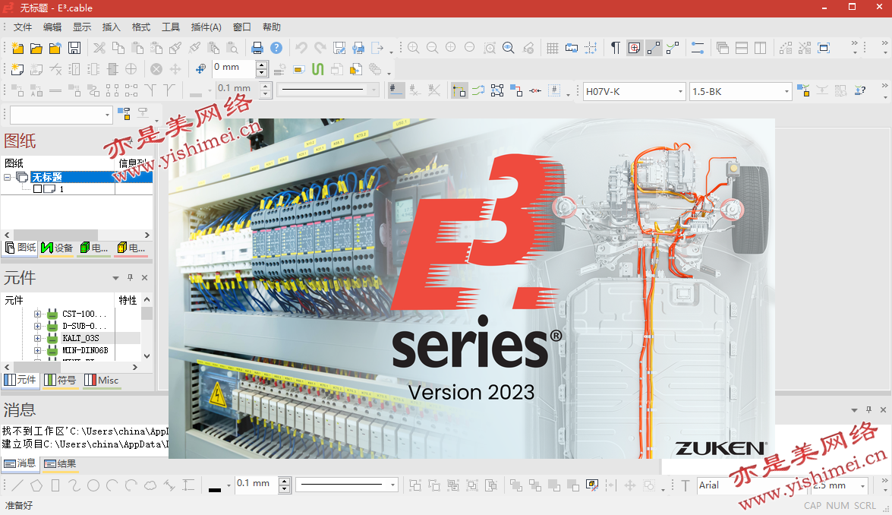Click the Zoom In magnifier icon

point(414,48)
